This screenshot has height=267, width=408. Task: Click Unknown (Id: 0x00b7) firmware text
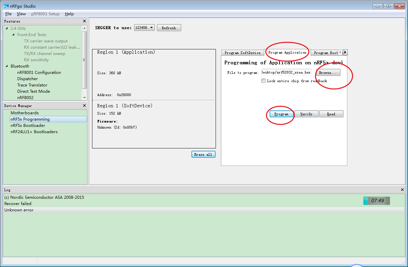(x=117, y=128)
